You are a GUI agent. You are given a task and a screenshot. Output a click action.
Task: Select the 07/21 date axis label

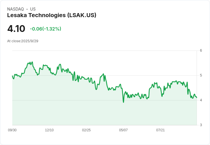point(160,130)
